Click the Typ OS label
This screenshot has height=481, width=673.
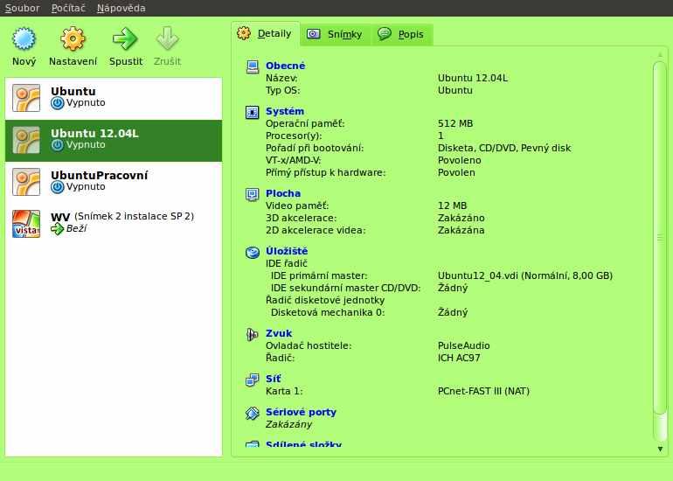click(x=283, y=91)
